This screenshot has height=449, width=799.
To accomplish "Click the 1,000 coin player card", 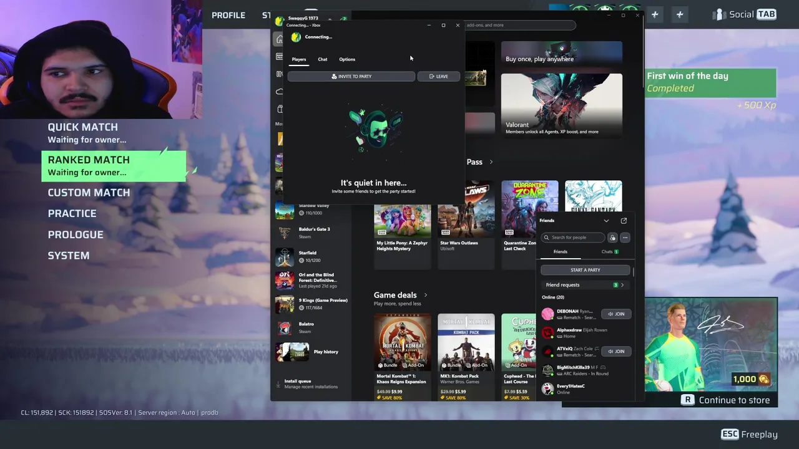I will click(x=711, y=345).
